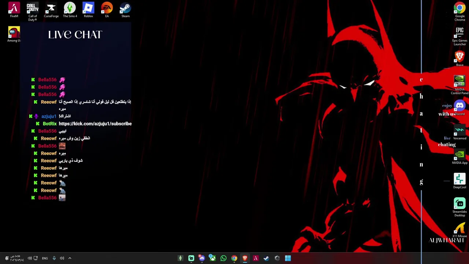Open the Streamlabs Desktop shortcut
Image resolution: width=469 pixels, height=264 pixels.
click(459, 208)
